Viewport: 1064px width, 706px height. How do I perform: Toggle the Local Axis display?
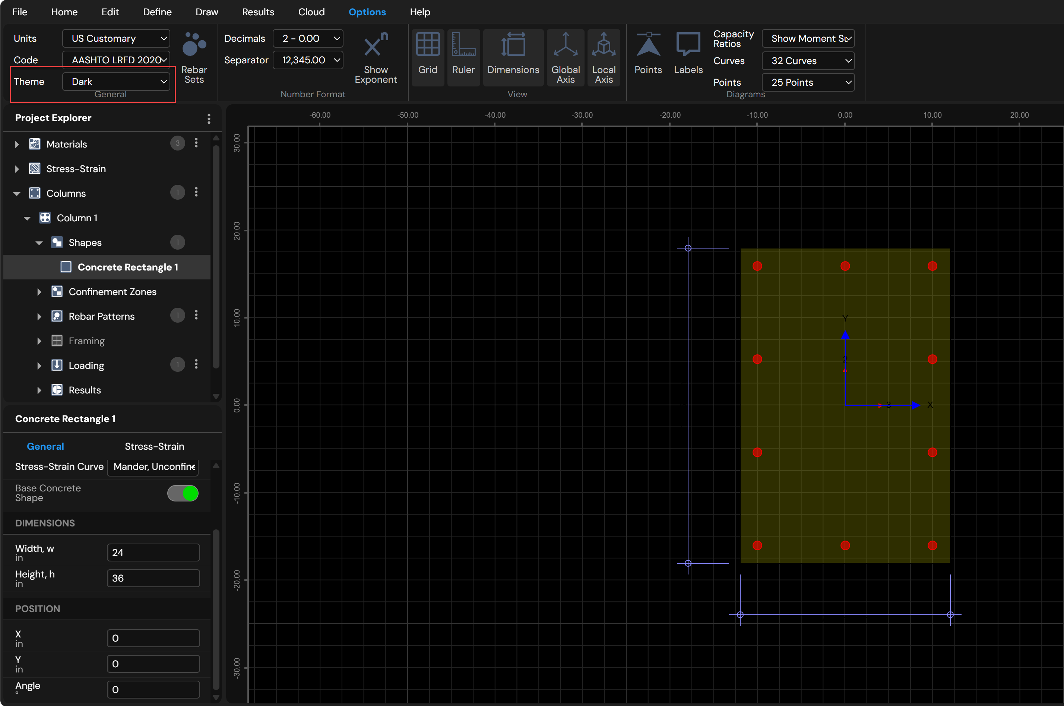604,58
